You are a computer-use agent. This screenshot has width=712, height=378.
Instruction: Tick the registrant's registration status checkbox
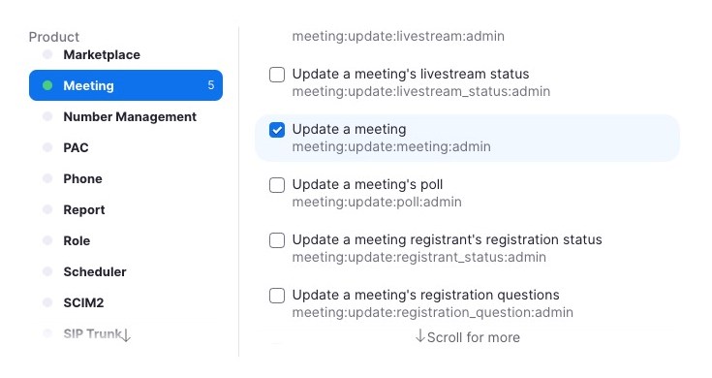277,240
